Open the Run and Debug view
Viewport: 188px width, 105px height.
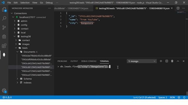point(4,36)
